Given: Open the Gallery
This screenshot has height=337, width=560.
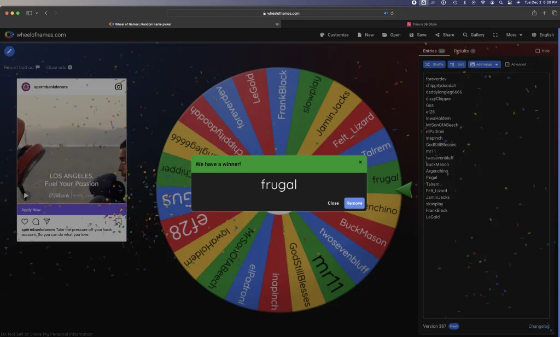Looking at the screenshot, I should 474,34.
